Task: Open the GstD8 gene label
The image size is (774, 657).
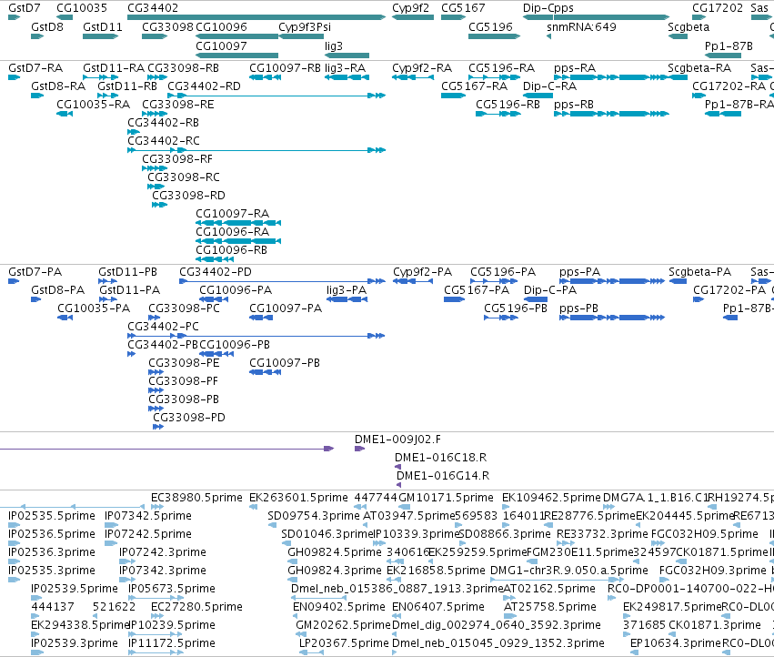Action: 47,26
